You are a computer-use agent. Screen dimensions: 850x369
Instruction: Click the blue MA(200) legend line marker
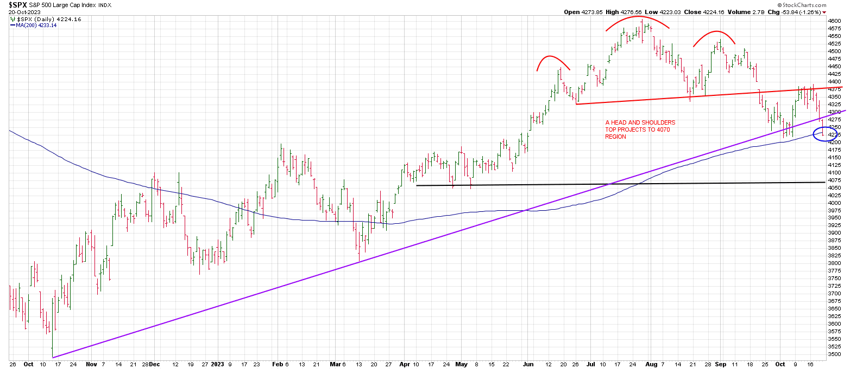(12, 25)
